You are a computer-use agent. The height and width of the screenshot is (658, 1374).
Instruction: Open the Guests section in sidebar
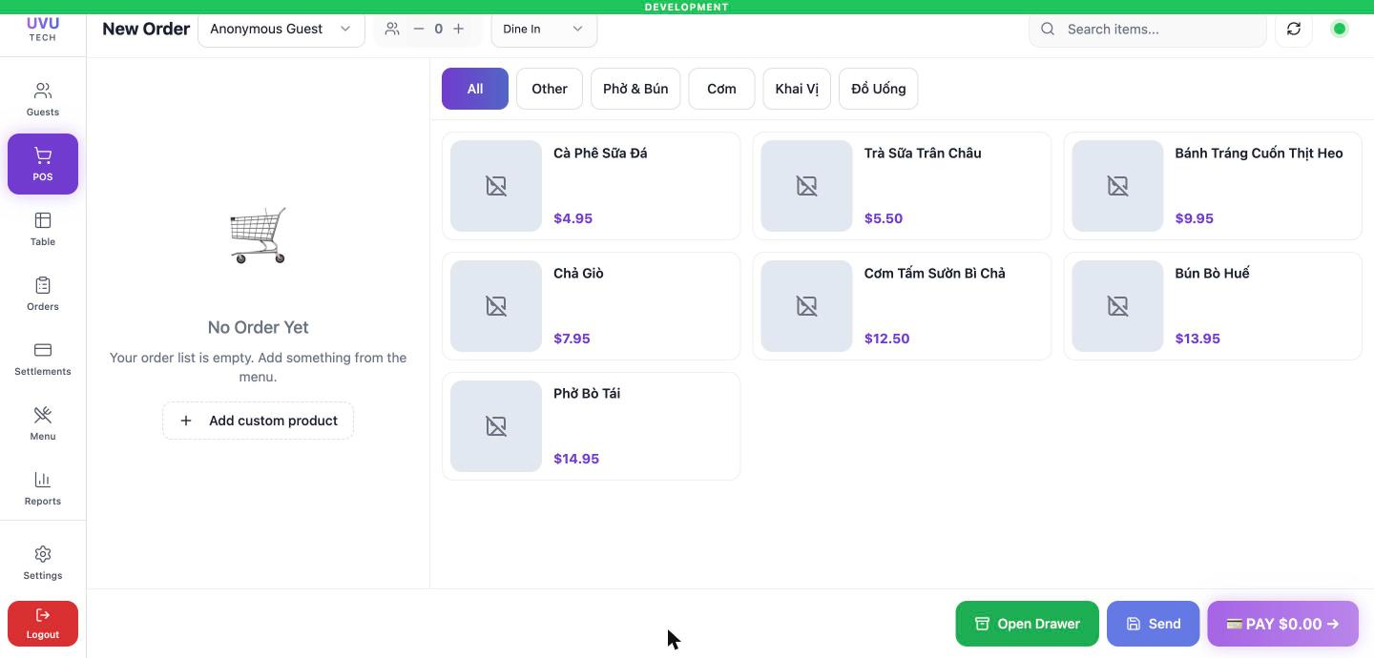pyautogui.click(x=43, y=99)
